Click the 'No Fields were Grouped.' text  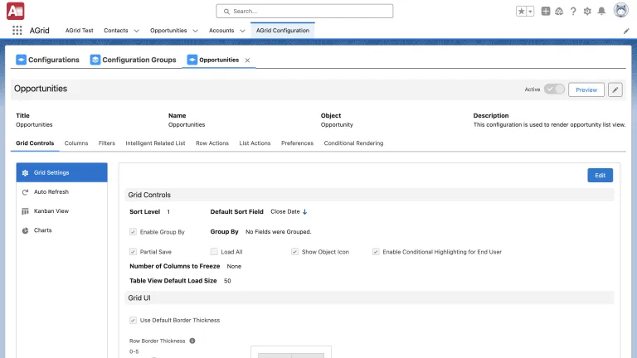279,232
